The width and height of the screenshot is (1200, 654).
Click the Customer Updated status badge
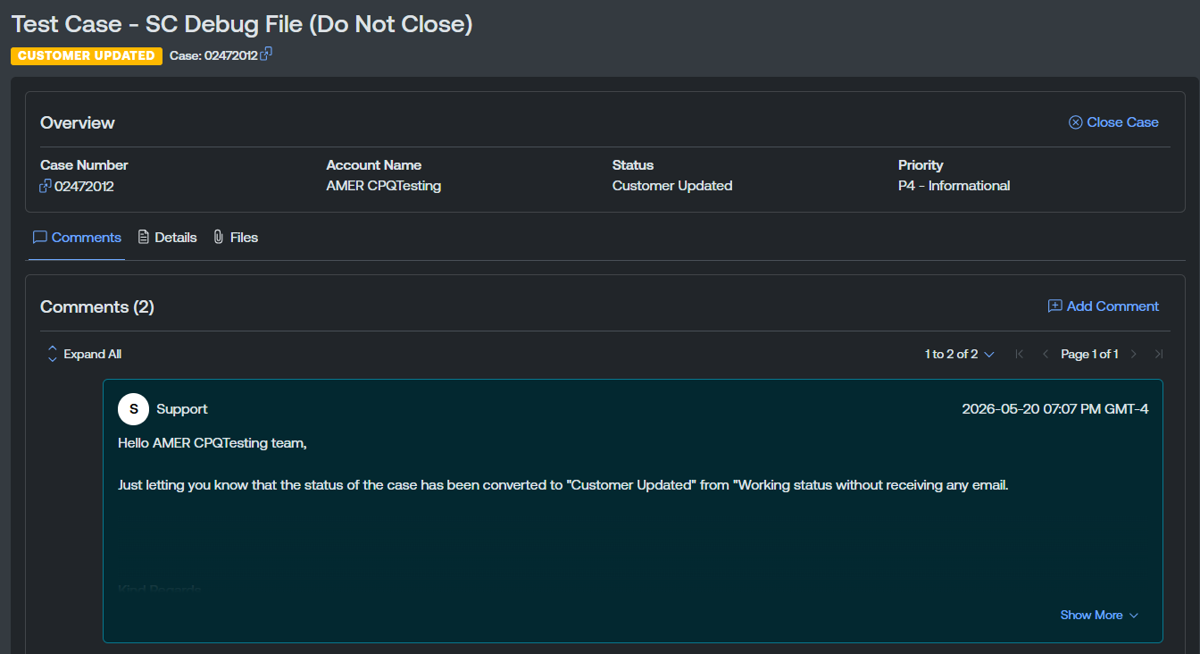(87, 55)
